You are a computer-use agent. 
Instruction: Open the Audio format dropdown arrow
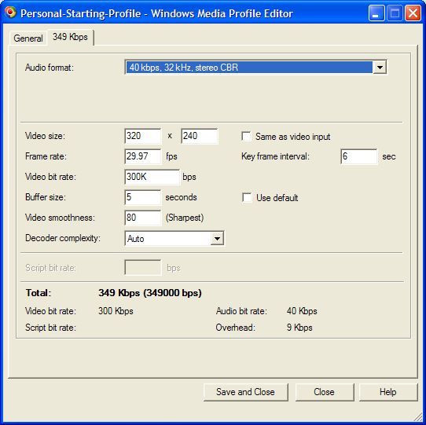pyautogui.click(x=380, y=67)
